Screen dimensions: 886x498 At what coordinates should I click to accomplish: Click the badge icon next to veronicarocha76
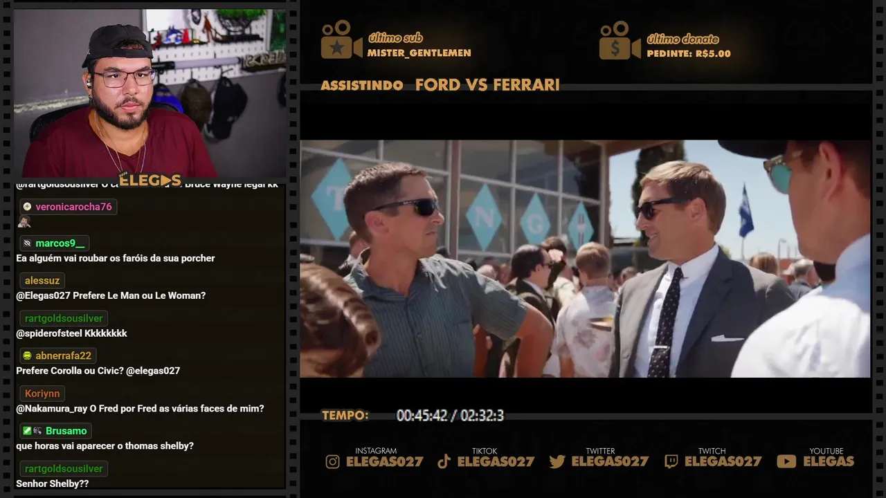point(27,206)
